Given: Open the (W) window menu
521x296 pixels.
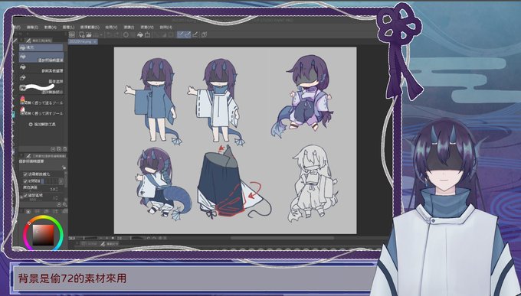Looking at the screenshot, I should click(x=147, y=28).
